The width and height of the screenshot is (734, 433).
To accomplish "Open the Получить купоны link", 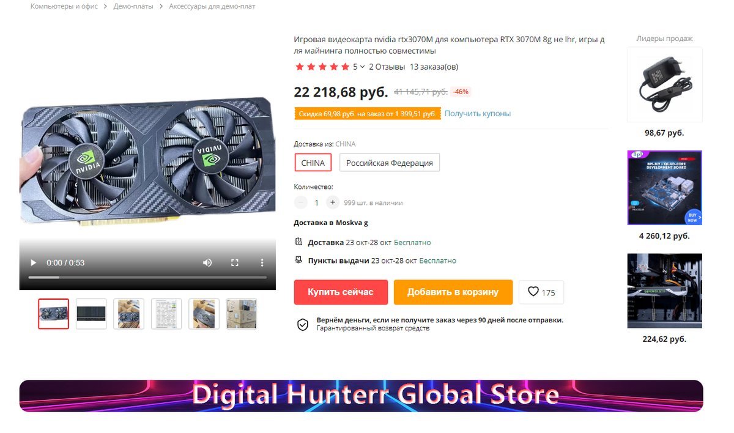I will pyautogui.click(x=478, y=114).
